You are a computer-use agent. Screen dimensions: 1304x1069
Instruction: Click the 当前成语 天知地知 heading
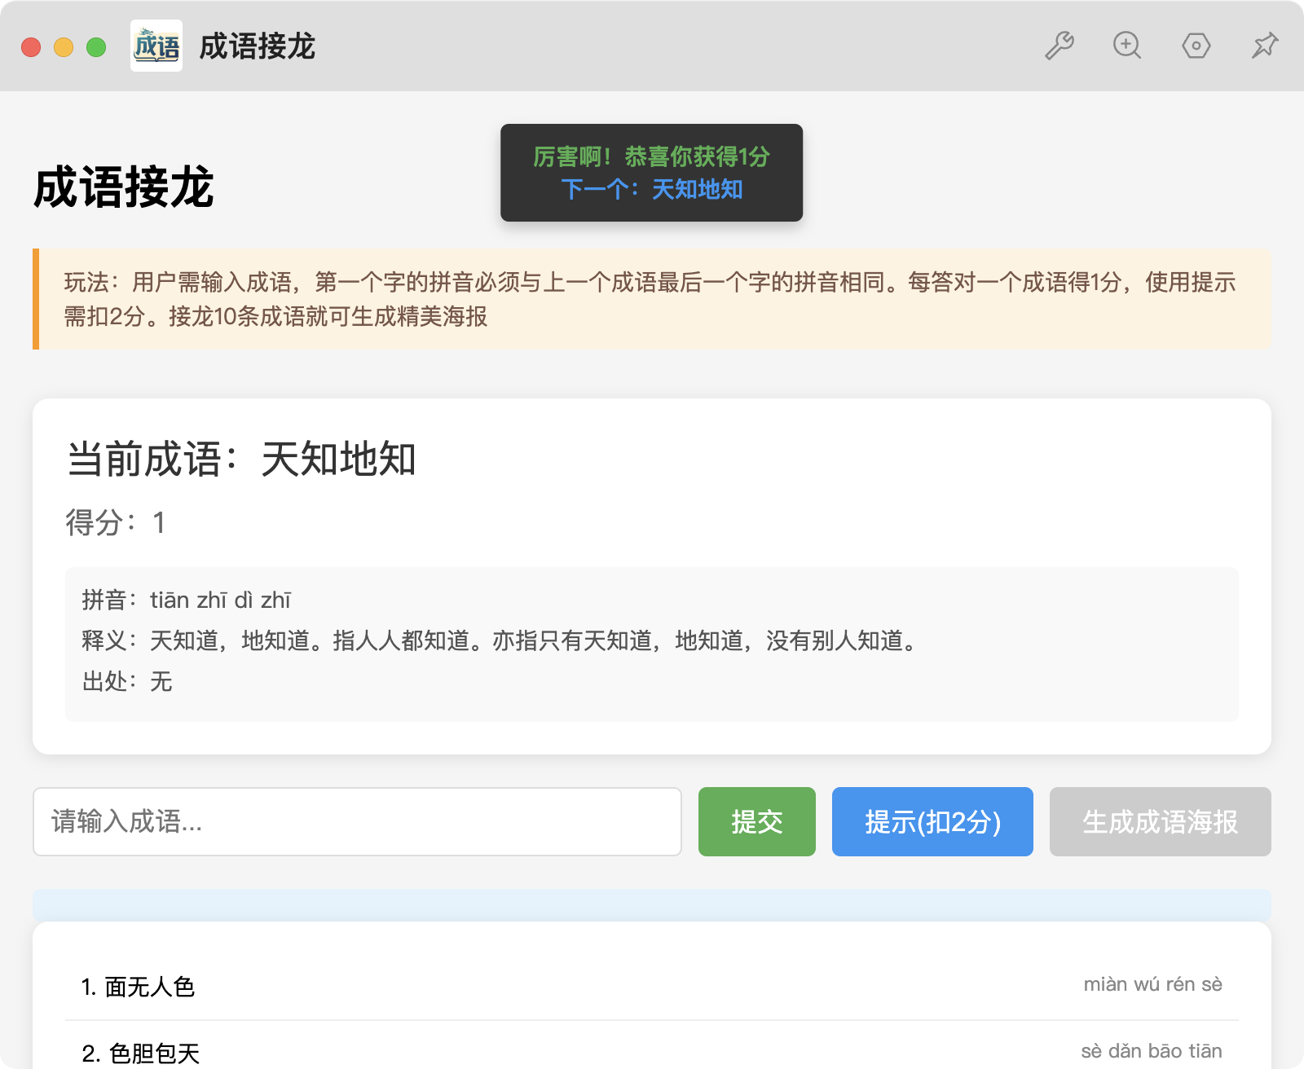coord(241,459)
